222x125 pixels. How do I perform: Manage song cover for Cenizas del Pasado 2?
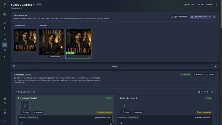[203, 117]
